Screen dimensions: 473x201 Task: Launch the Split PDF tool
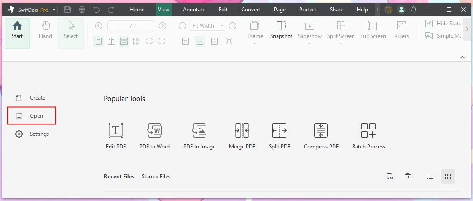pyautogui.click(x=279, y=136)
